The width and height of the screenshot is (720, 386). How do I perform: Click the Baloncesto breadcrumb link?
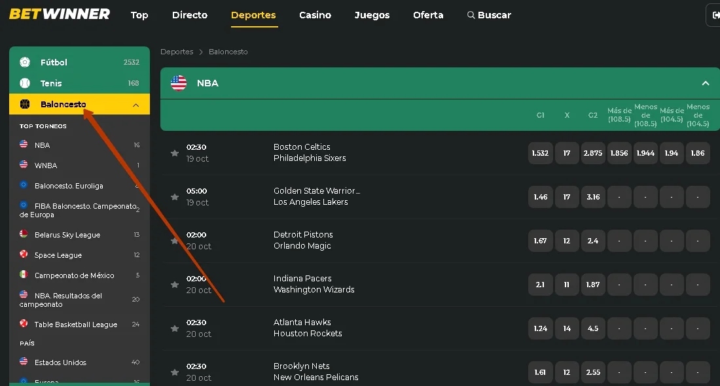coord(228,52)
